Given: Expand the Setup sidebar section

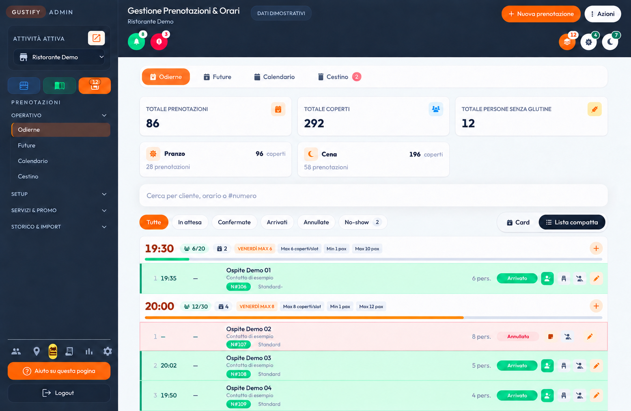Looking at the screenshot, I should pos(59,194).
